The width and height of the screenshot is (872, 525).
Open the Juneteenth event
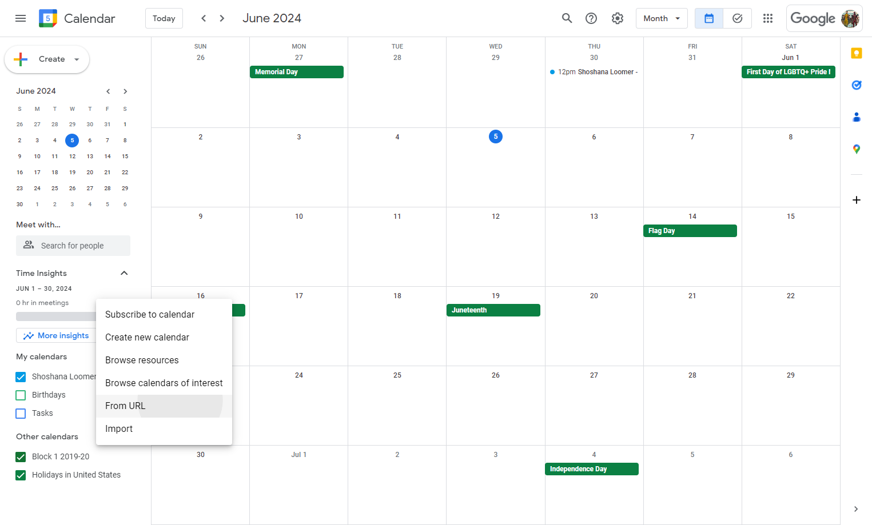pyautogui.click(x=493, y=310)
